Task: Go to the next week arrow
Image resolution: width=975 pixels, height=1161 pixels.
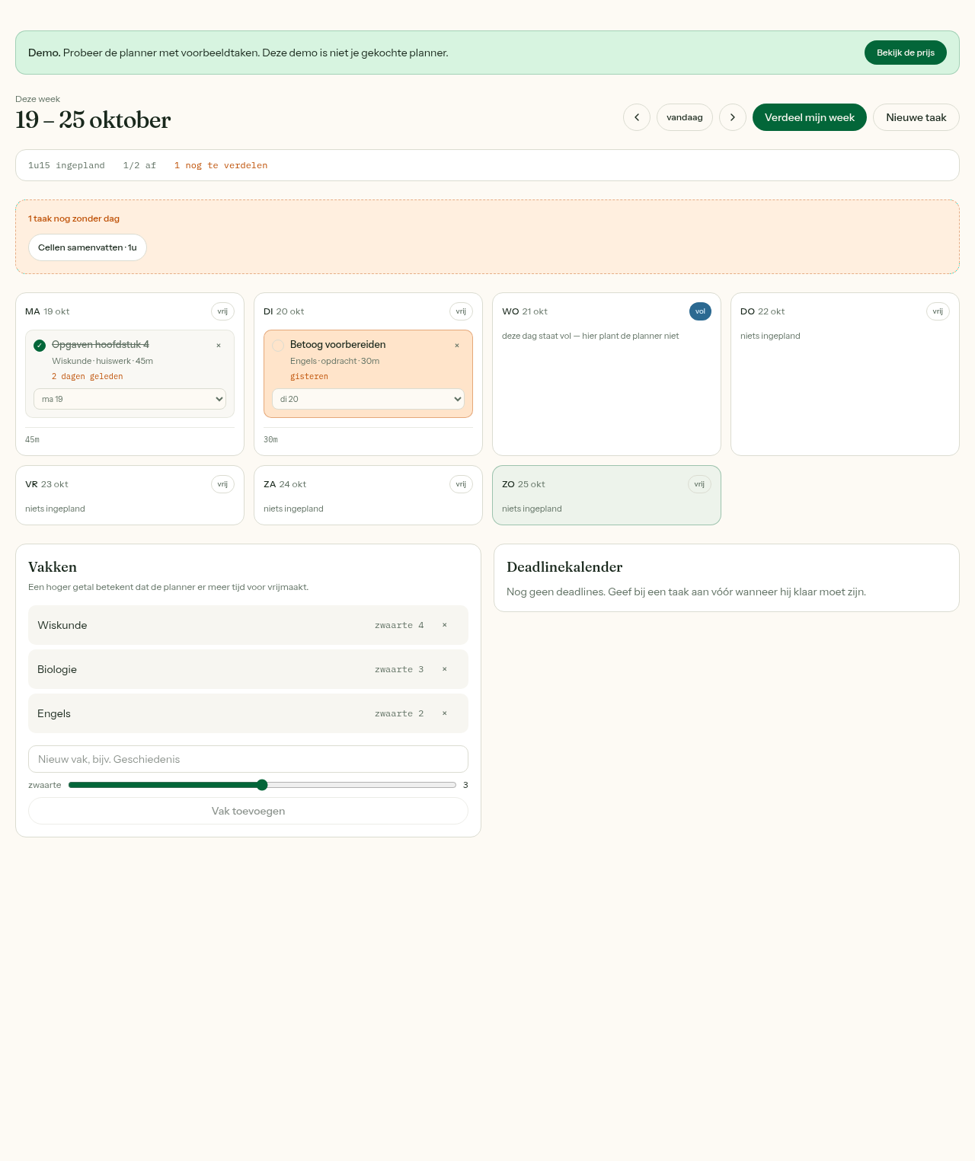Action: pyautogui.click(x=733, y=117)
